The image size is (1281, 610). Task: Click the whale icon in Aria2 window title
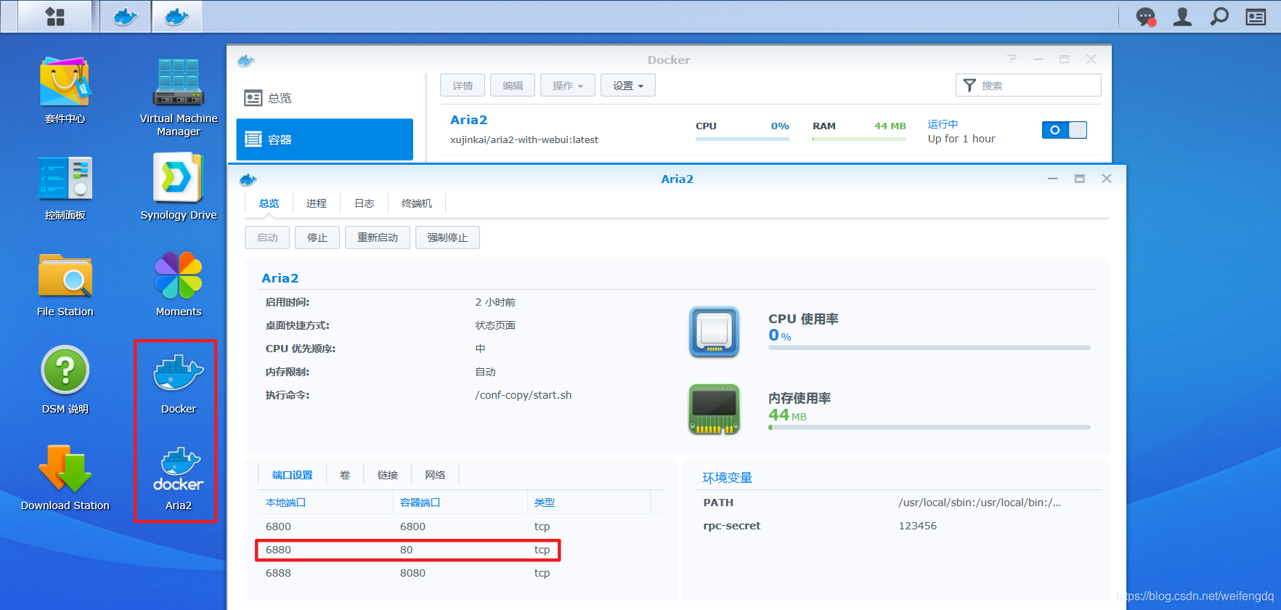(x=248, y=179)
